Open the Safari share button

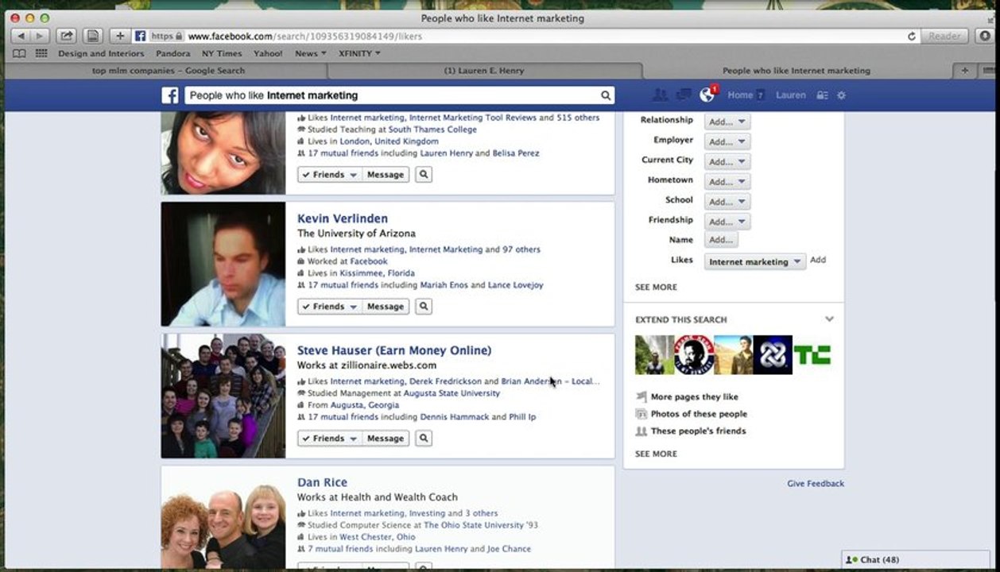[x=66, y=36]
